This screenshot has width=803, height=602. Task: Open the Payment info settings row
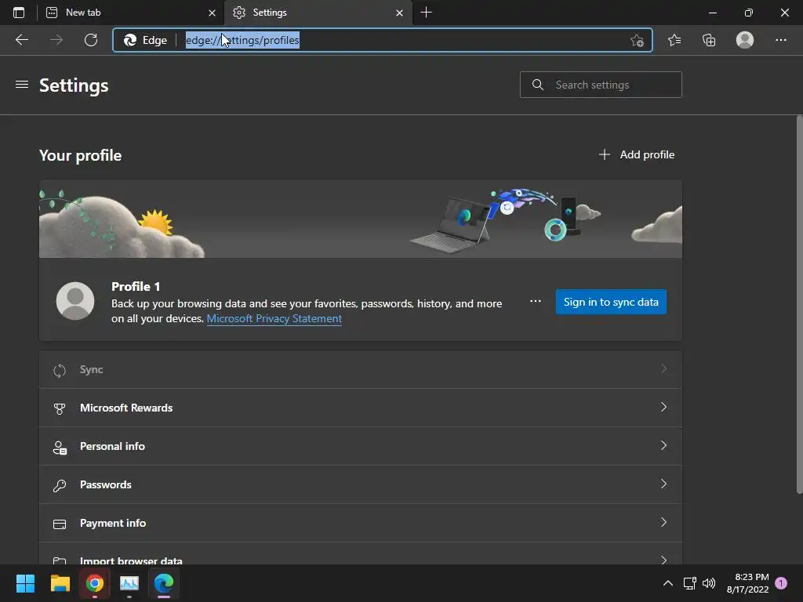point(361,523)
